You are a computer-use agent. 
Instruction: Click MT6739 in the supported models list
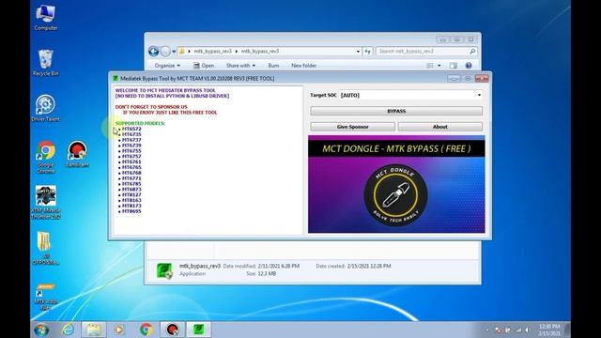tap(131, 146)
